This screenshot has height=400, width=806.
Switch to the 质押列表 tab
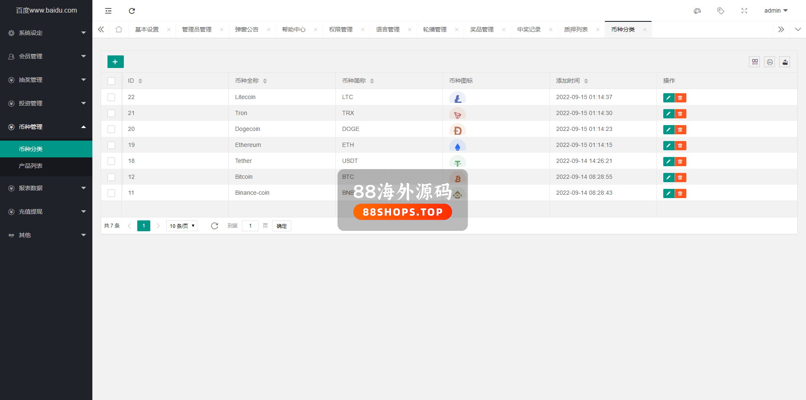(576, 29)
